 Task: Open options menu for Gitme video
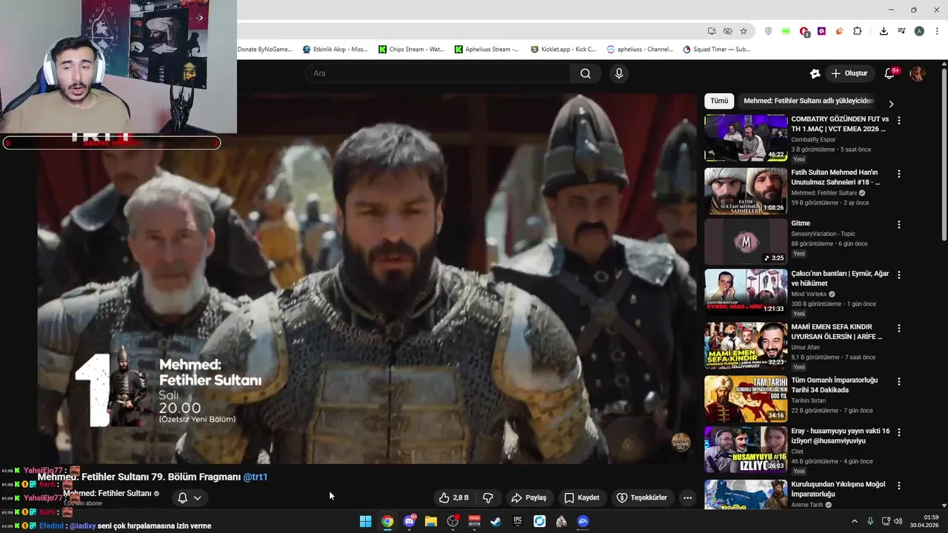click(899, 224)
